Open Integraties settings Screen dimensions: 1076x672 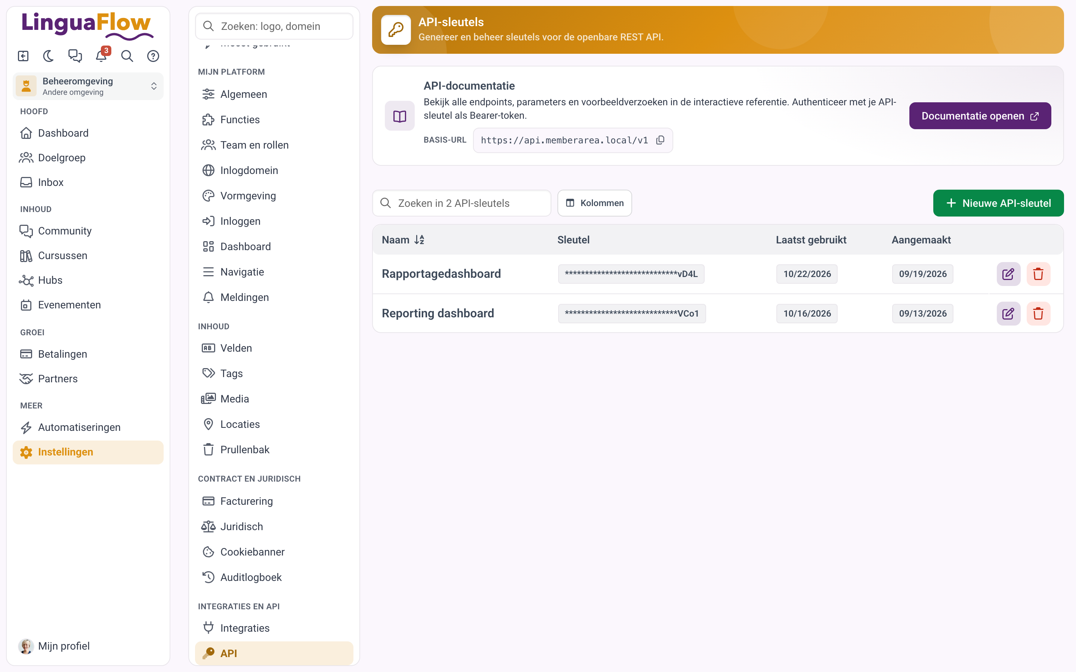274,628
